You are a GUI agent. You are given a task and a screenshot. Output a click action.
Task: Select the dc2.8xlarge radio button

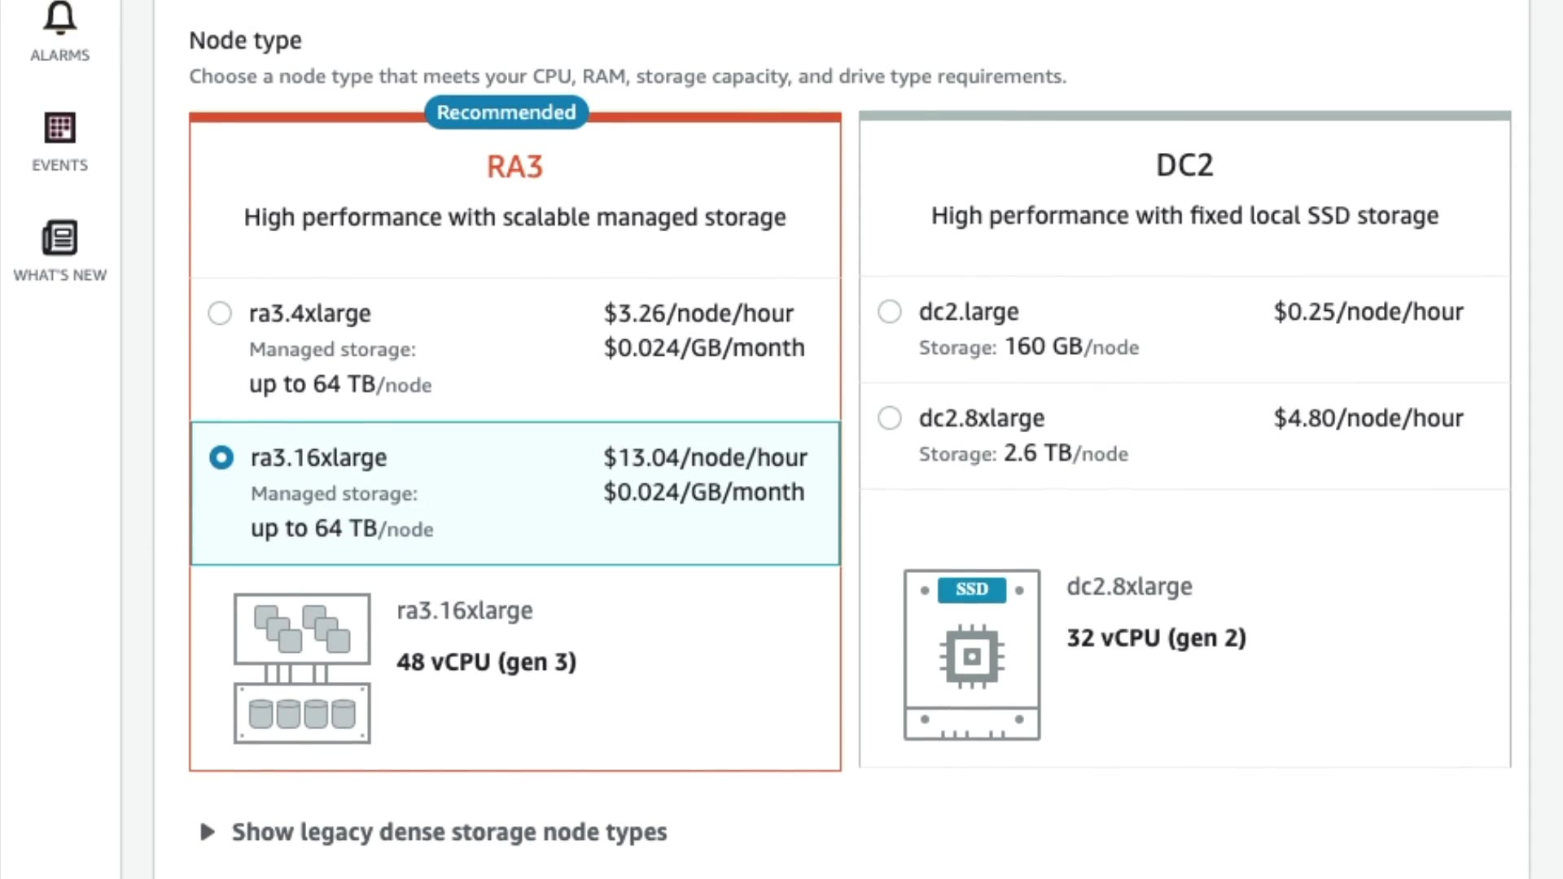point(890,418)
